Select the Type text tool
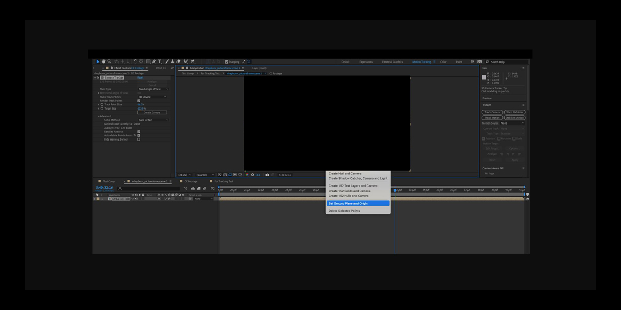This screenshot has width=621, height=310. coord(159,61)
